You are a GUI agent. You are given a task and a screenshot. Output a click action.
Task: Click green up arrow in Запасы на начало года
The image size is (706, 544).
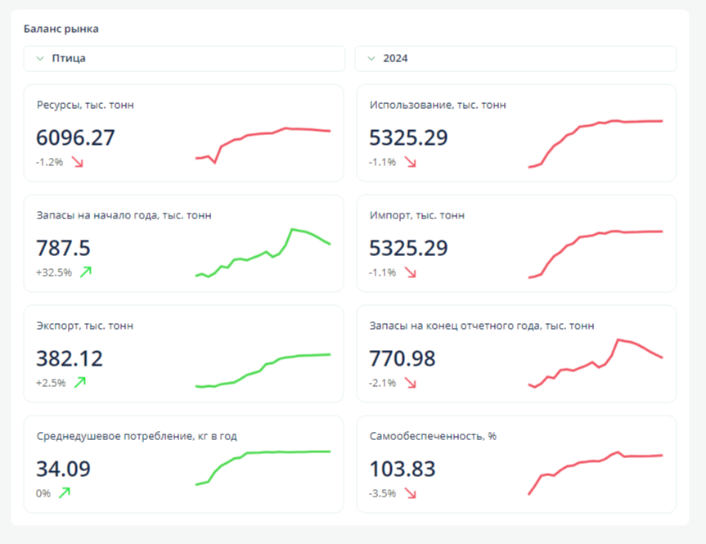click(86, 272)
